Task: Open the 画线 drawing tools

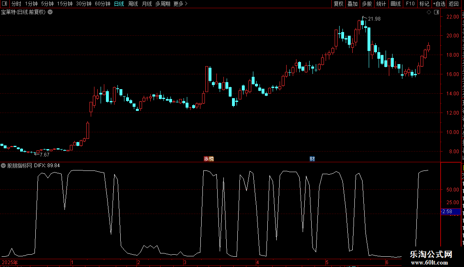Action: (x=395, y=4)
